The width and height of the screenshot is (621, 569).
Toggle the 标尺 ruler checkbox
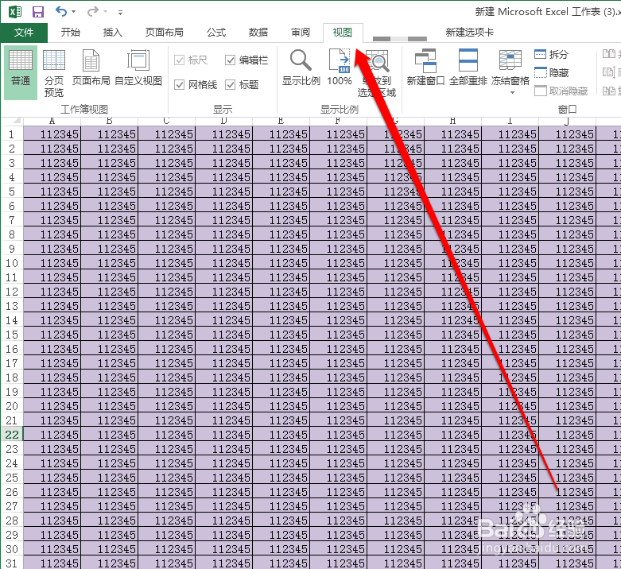click(x=191, y=60)
